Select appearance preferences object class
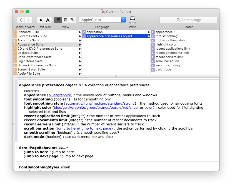Viewport: 232px width, 187px height. coord(116,36)
